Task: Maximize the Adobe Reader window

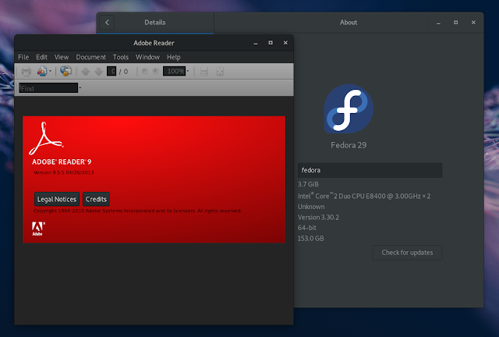Action: [x=271, y=43]
